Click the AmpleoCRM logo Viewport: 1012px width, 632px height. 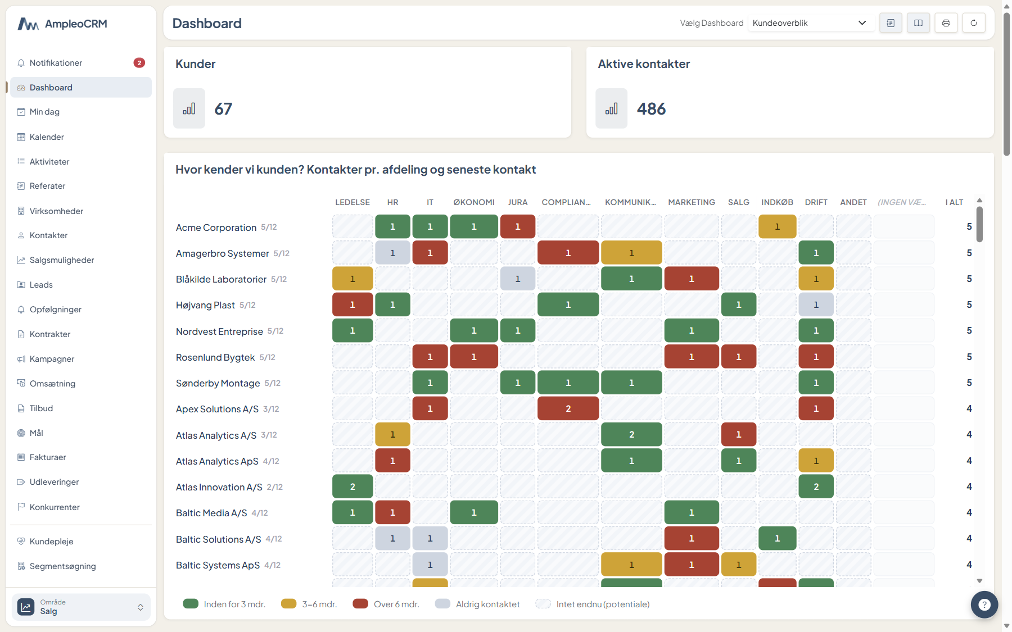click(x=62, y=24)
